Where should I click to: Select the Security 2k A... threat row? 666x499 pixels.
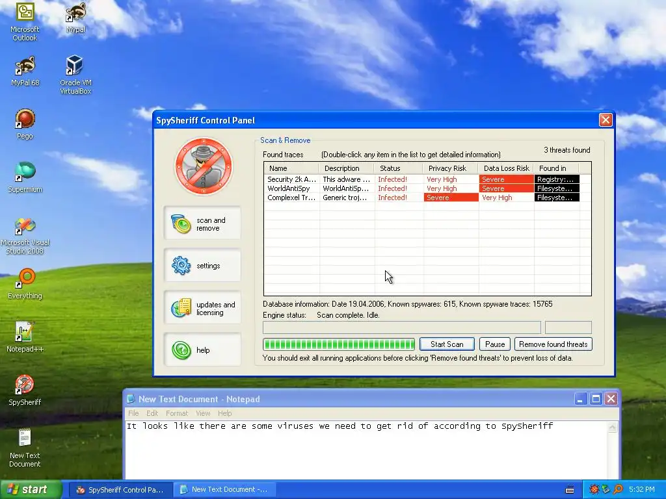[421, 179]
